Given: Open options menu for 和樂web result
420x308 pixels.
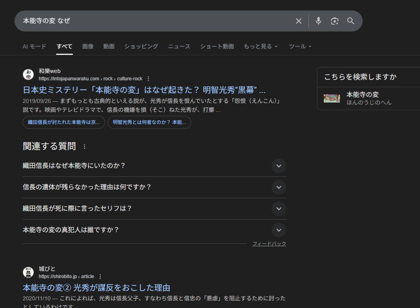Looking at the screenshot, I should (x=148, y=79).
